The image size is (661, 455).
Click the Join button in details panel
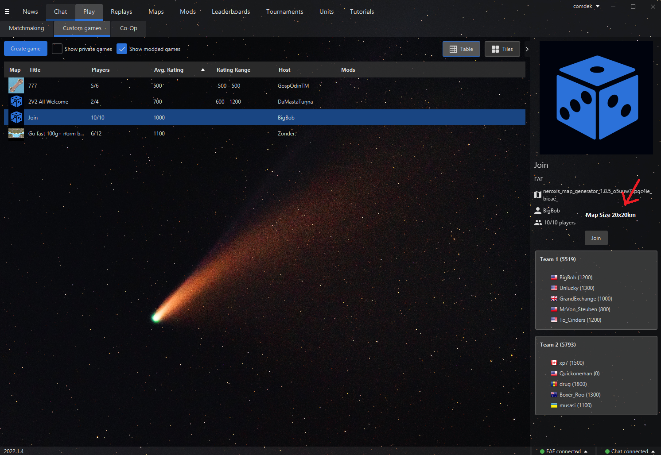click(596, 238)
